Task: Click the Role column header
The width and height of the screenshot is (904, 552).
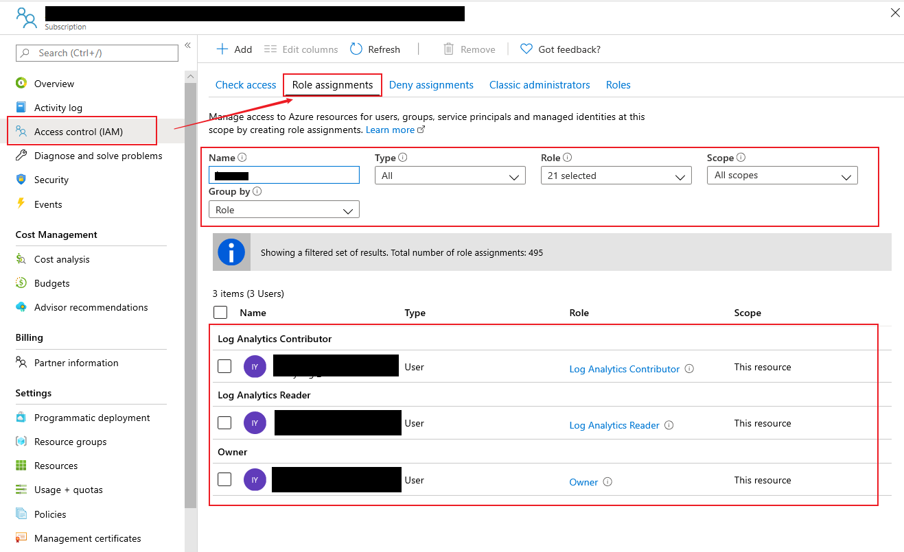Action: pos(579,313)
